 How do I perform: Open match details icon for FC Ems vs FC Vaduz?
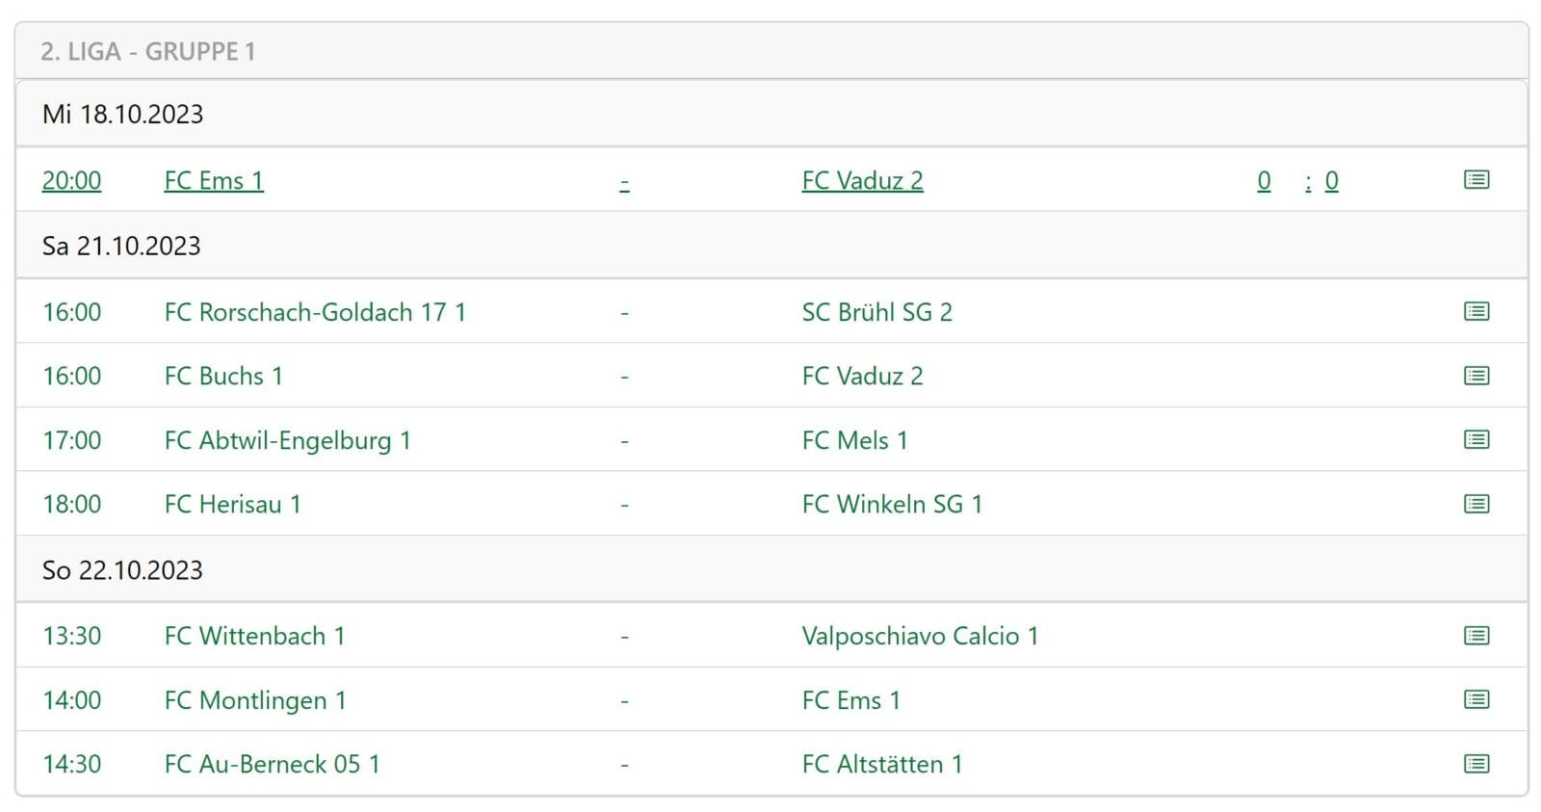[x=1476, y=180]
